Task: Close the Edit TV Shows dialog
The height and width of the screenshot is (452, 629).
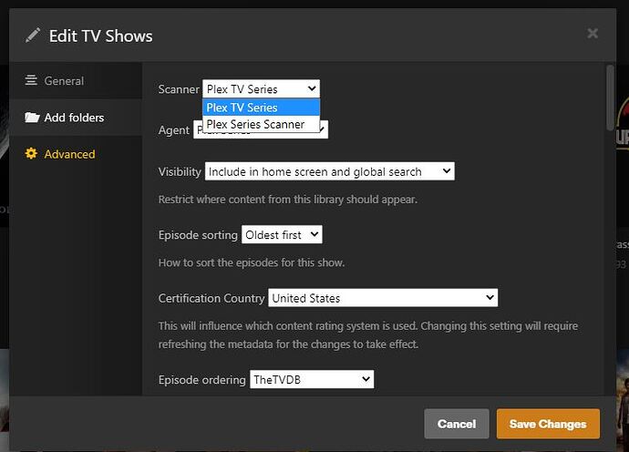Action: click(593, 34)
